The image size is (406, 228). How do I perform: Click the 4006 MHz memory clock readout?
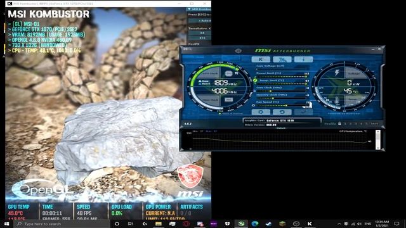[x=224, y=91]
